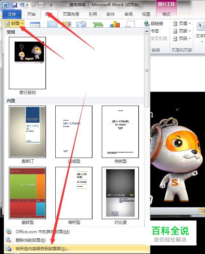The image size is (205, 254).
Task: Select the 瓷砖型 cover page thumbnail
Action: 27,193
